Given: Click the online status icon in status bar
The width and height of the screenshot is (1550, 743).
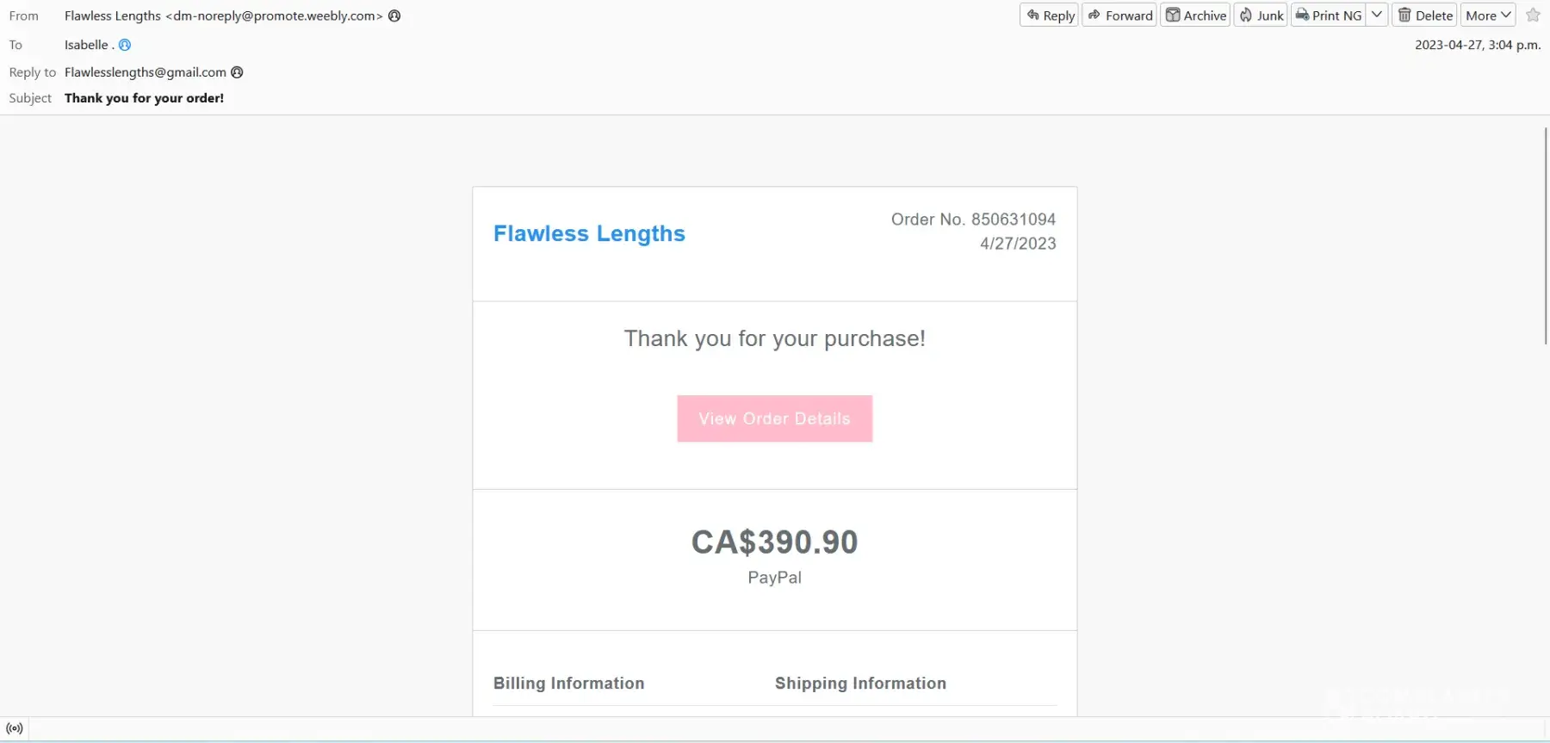Looking at the screenshot, I should pyautogui.click(x=15, y=728).
